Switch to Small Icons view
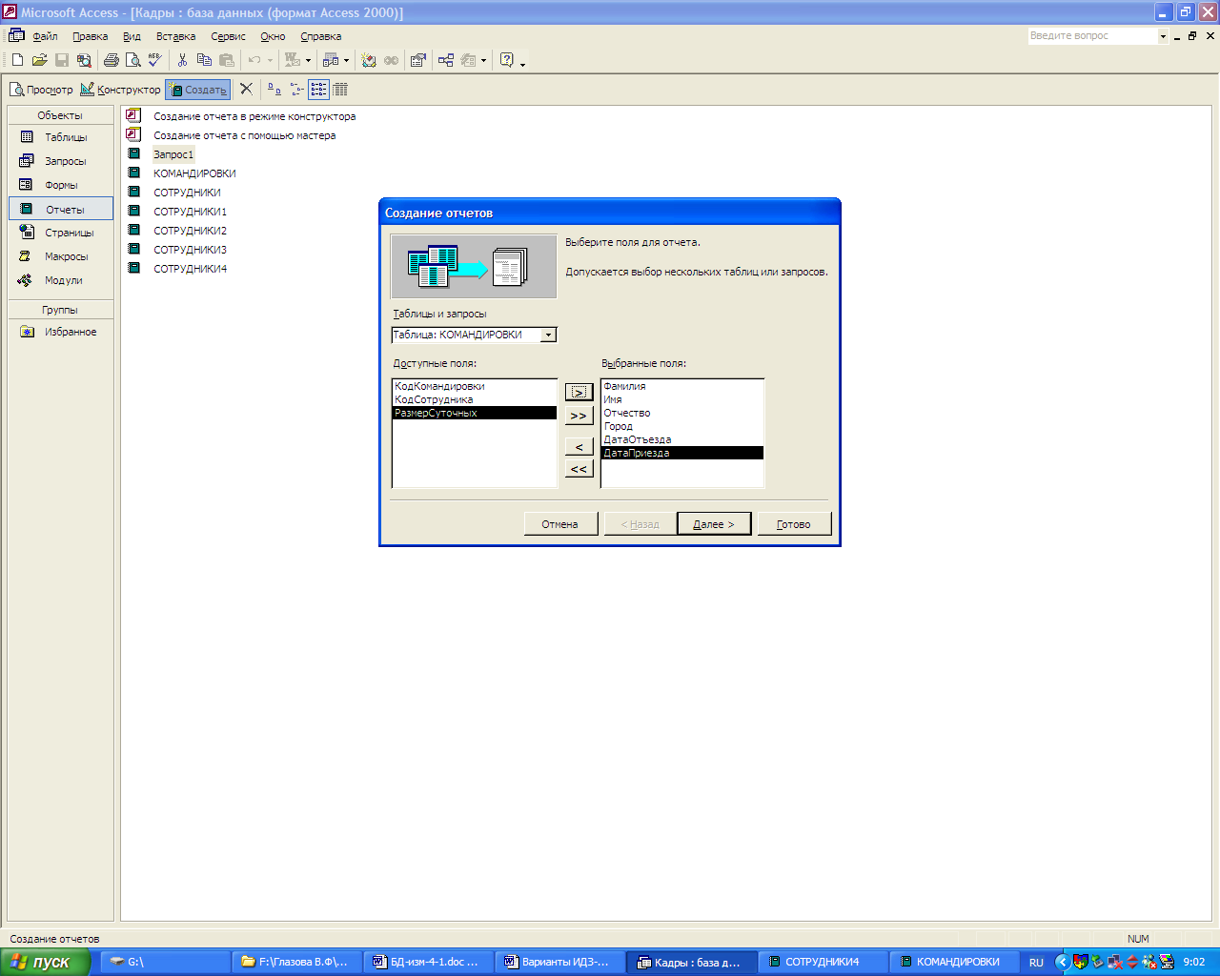This screenshot has width=1220, height=976. pos(296,89)
